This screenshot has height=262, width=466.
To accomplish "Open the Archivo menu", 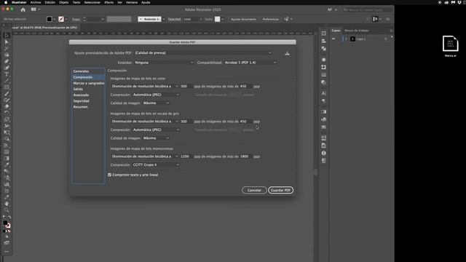I will pos(36,2).
